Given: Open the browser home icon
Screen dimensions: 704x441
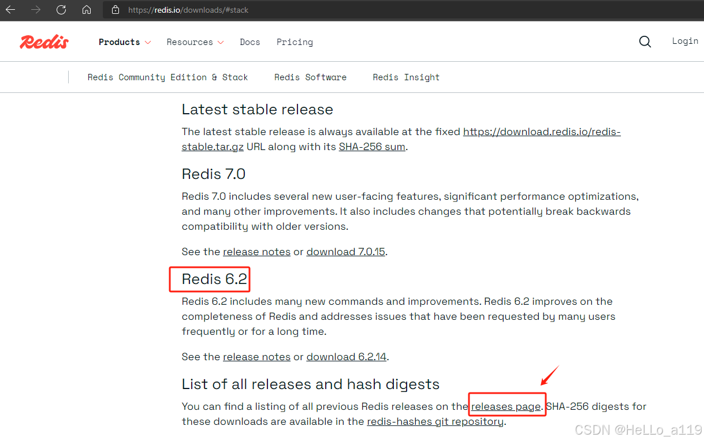Looking at the screenshot, I should 87,10.
